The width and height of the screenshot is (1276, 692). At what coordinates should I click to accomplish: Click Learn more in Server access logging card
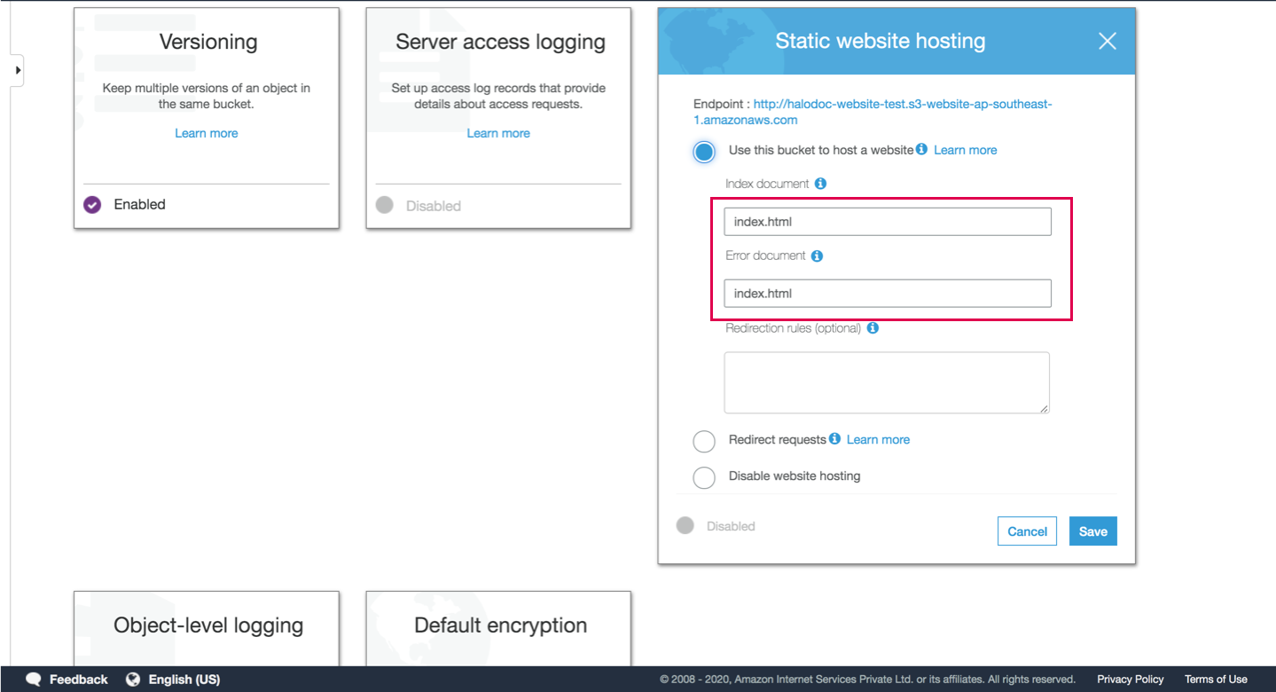(498, 133)
